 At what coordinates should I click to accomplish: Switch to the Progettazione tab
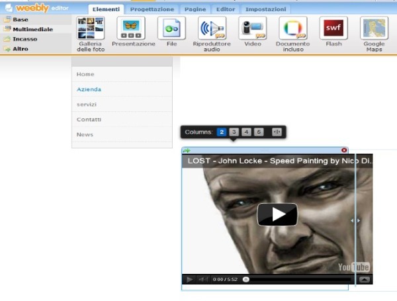pos(152,10)
